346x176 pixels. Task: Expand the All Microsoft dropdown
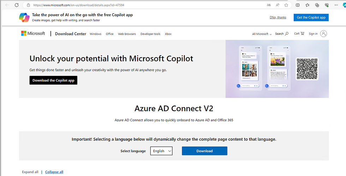pos(262,34)
